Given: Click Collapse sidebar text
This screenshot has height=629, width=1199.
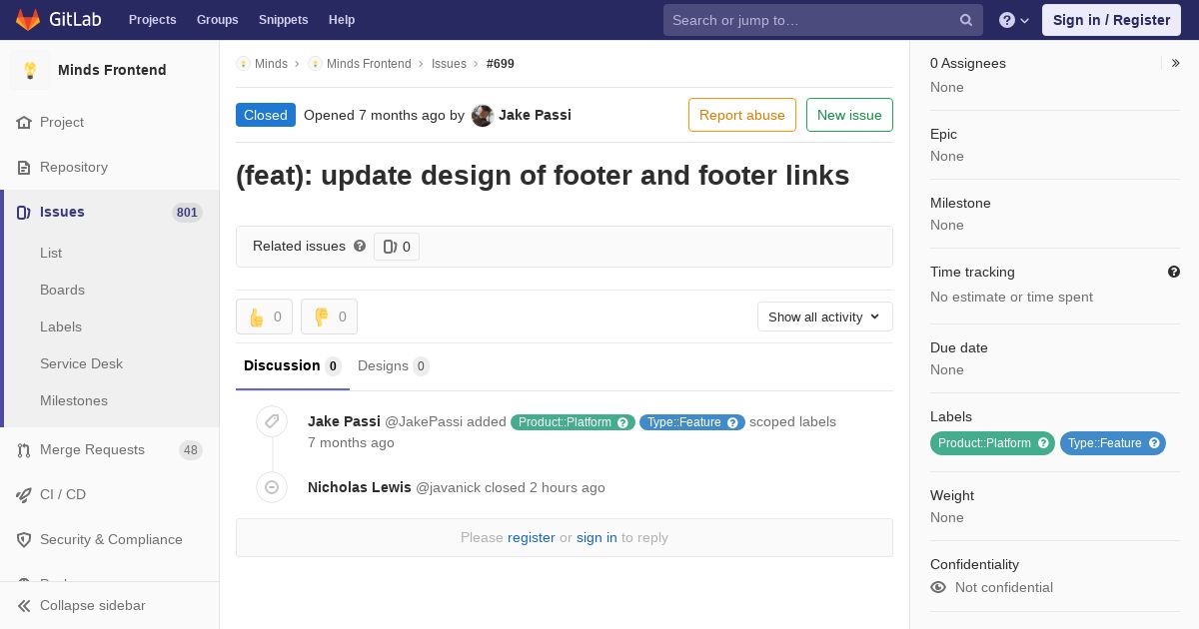Looking at the screenshot, I should point(93,606).
